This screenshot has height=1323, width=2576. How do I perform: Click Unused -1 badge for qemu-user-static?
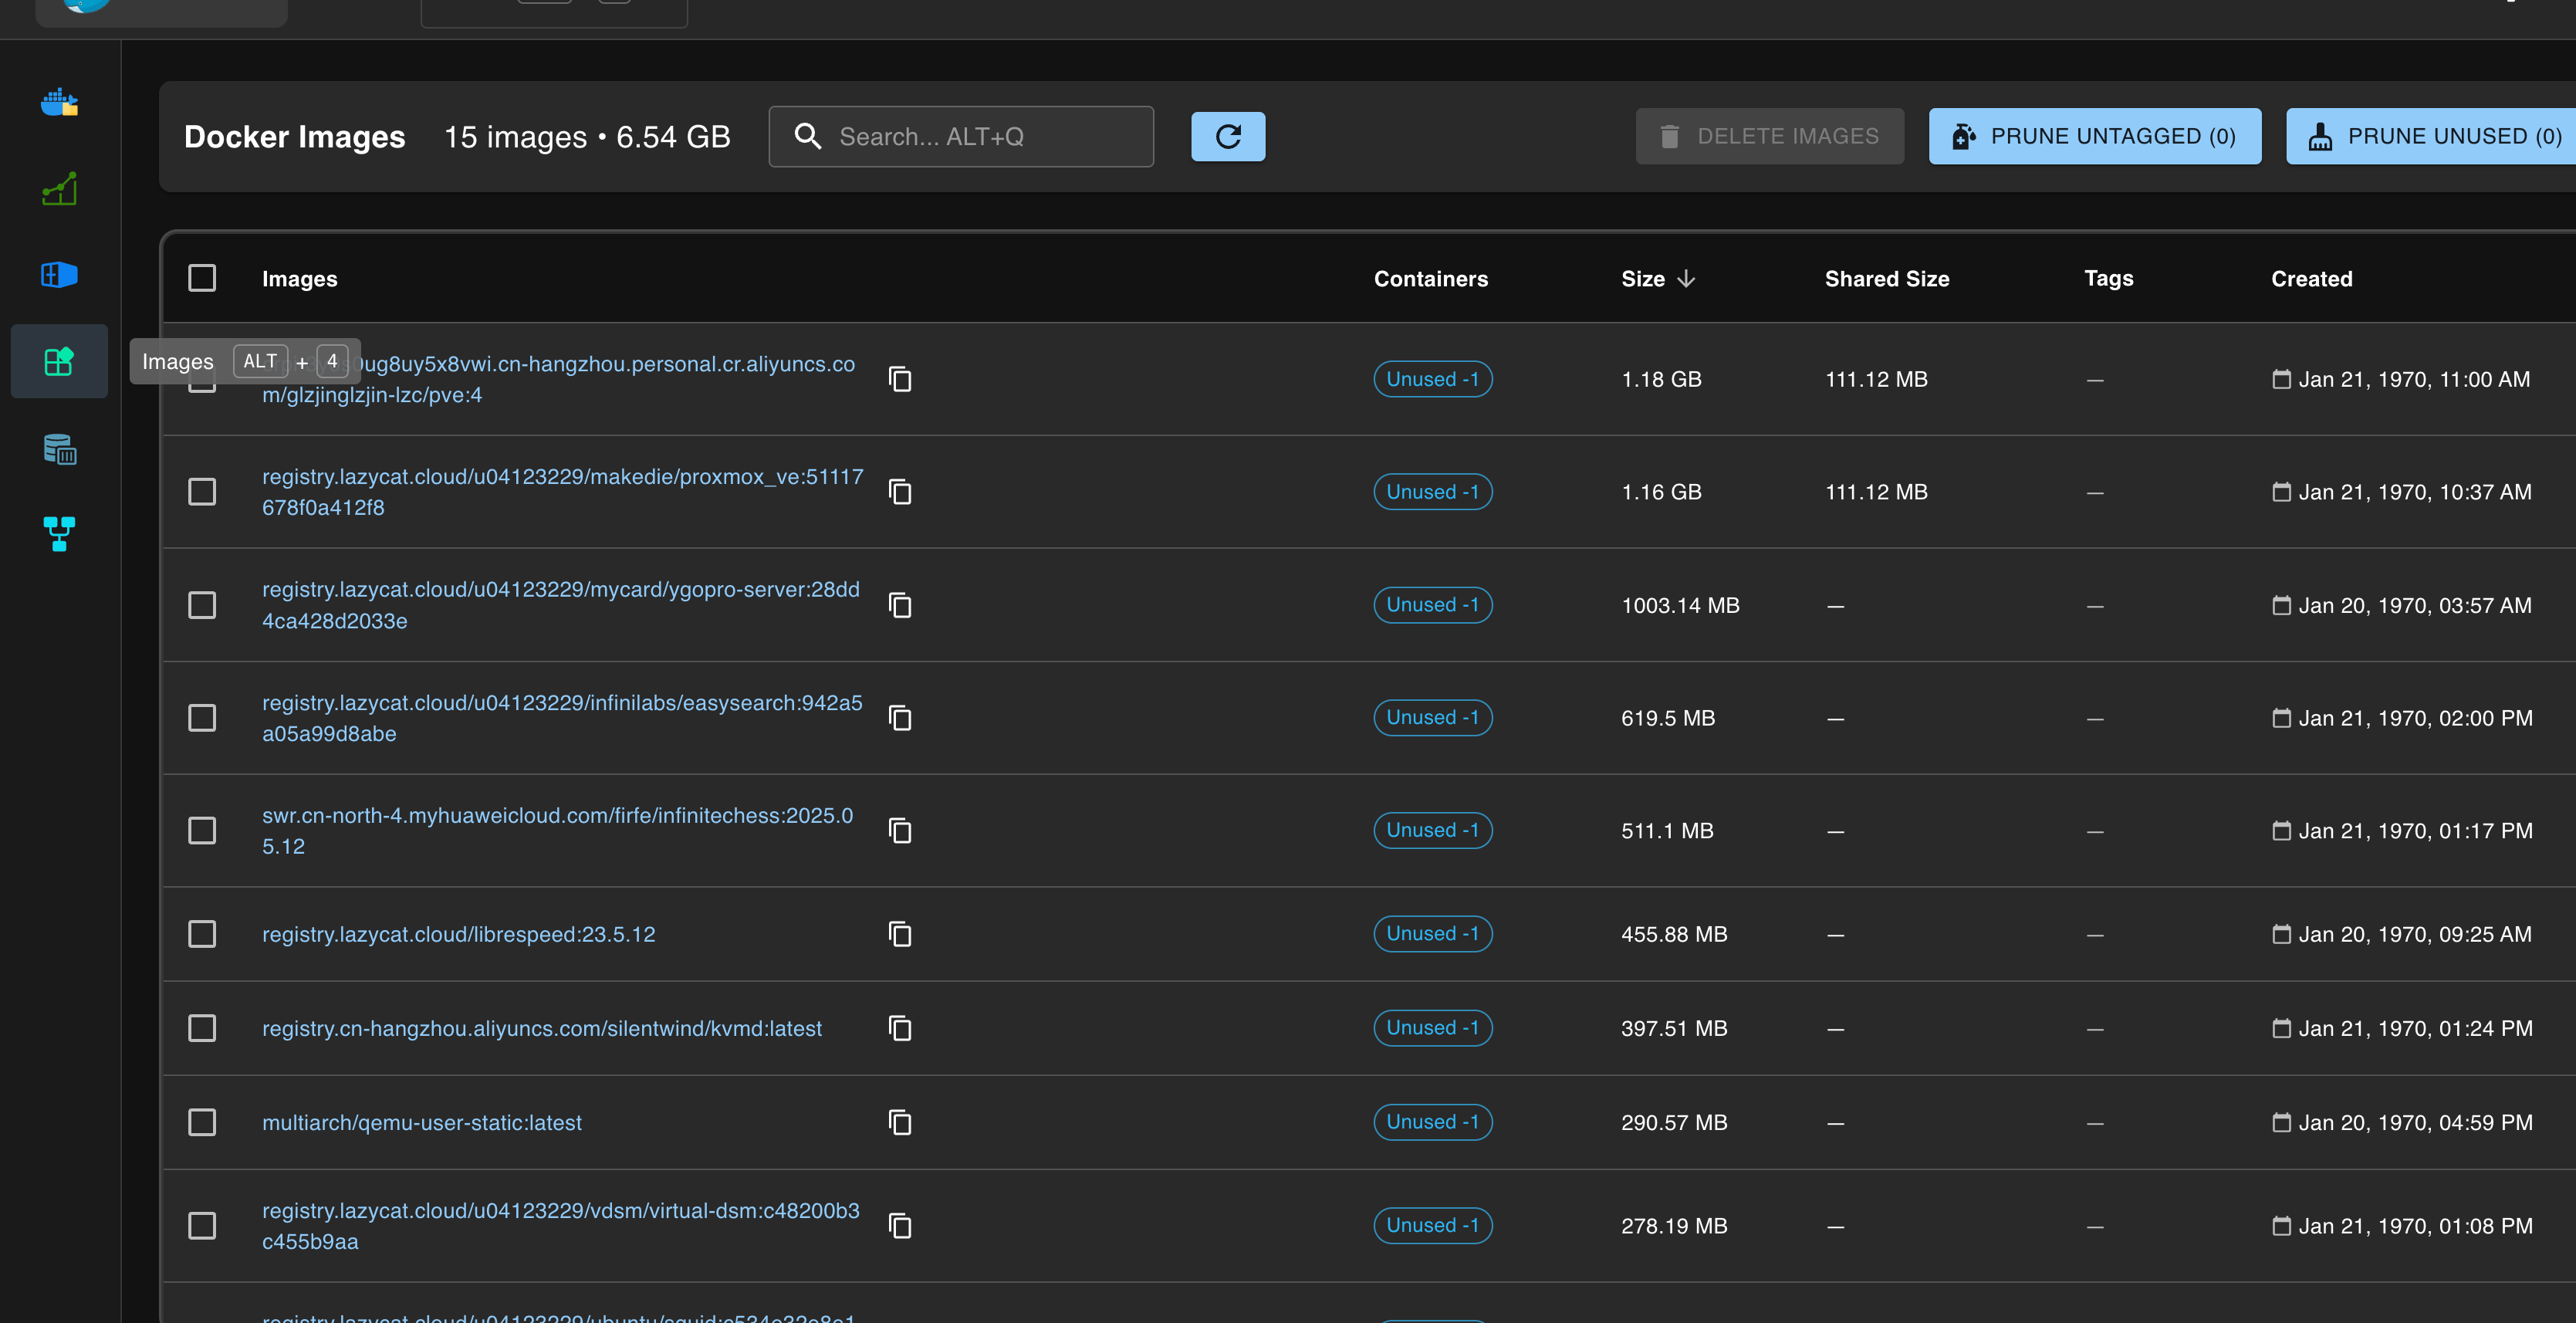coord(1433,1122)
